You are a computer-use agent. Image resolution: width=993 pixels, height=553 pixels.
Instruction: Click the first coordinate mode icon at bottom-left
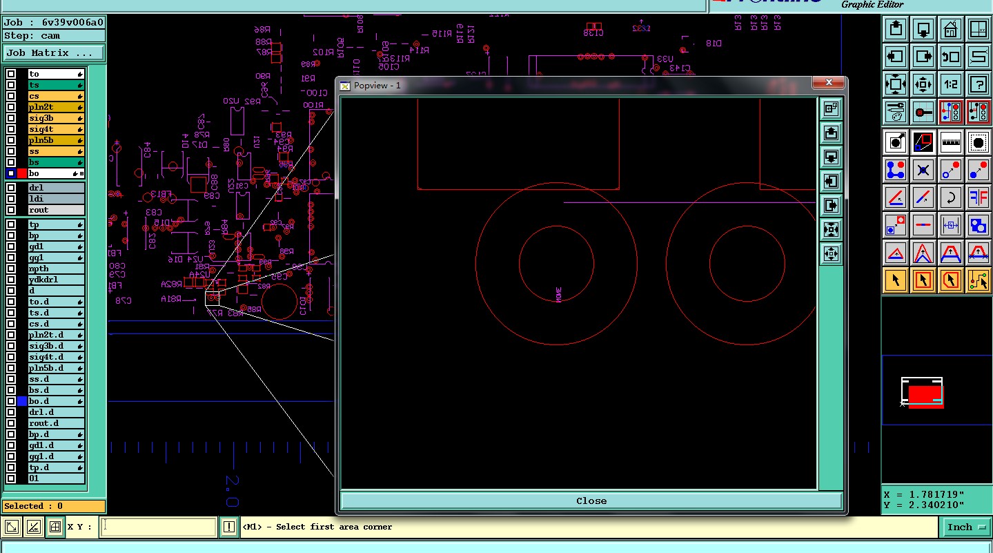pos(12,527)
